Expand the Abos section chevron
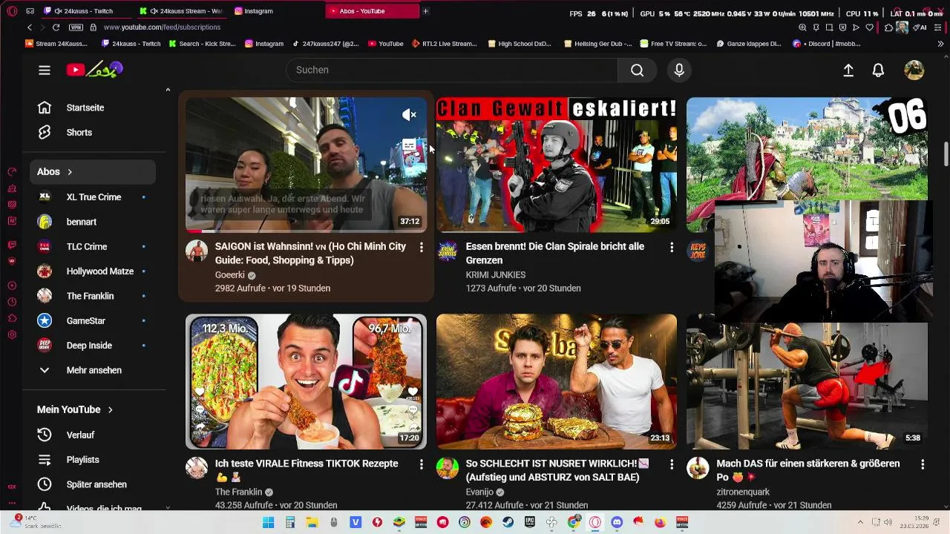 pyautogui.click(x=70, y=172)
